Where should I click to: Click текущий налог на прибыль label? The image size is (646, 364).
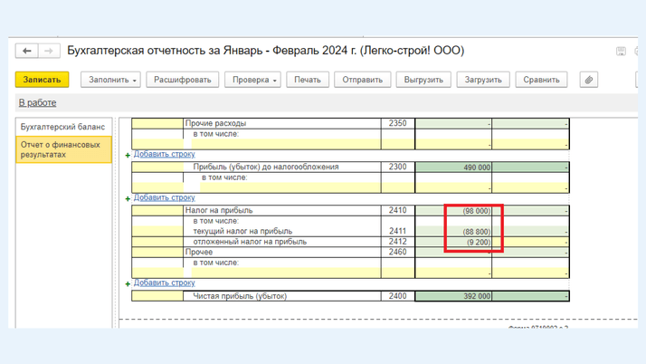242,231
